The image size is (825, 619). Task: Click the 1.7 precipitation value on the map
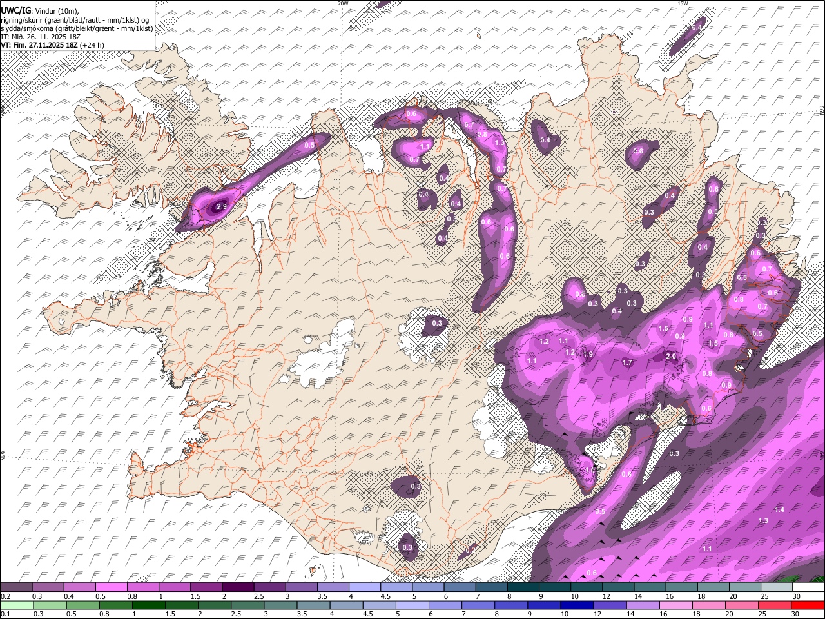[627, 363]
